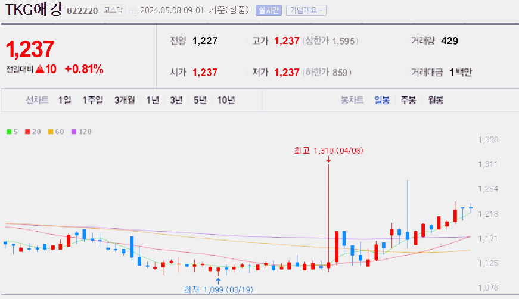Click the green 5-day moving average swatch
The width and height of the screenshot is (519, 299).
tap(9, 132)
